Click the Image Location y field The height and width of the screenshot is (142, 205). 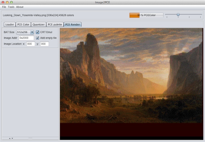pyautogui.click(x=44, y=44)
